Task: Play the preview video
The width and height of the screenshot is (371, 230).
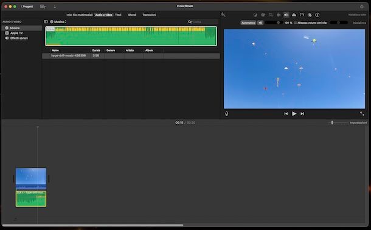Action: pyautogui.click(x=294, y=114)
